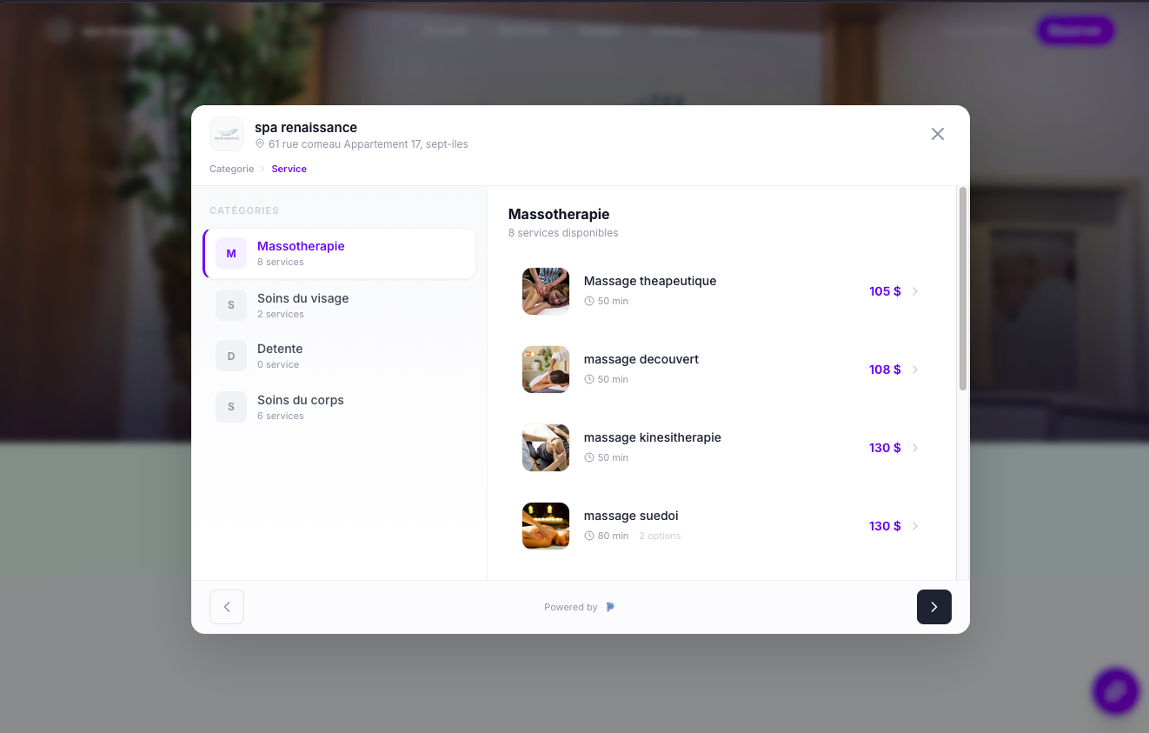Click the 2 options label
The width and height of the screenshot is (1149, 733).
pyautogui.click(x=660, y=536)
